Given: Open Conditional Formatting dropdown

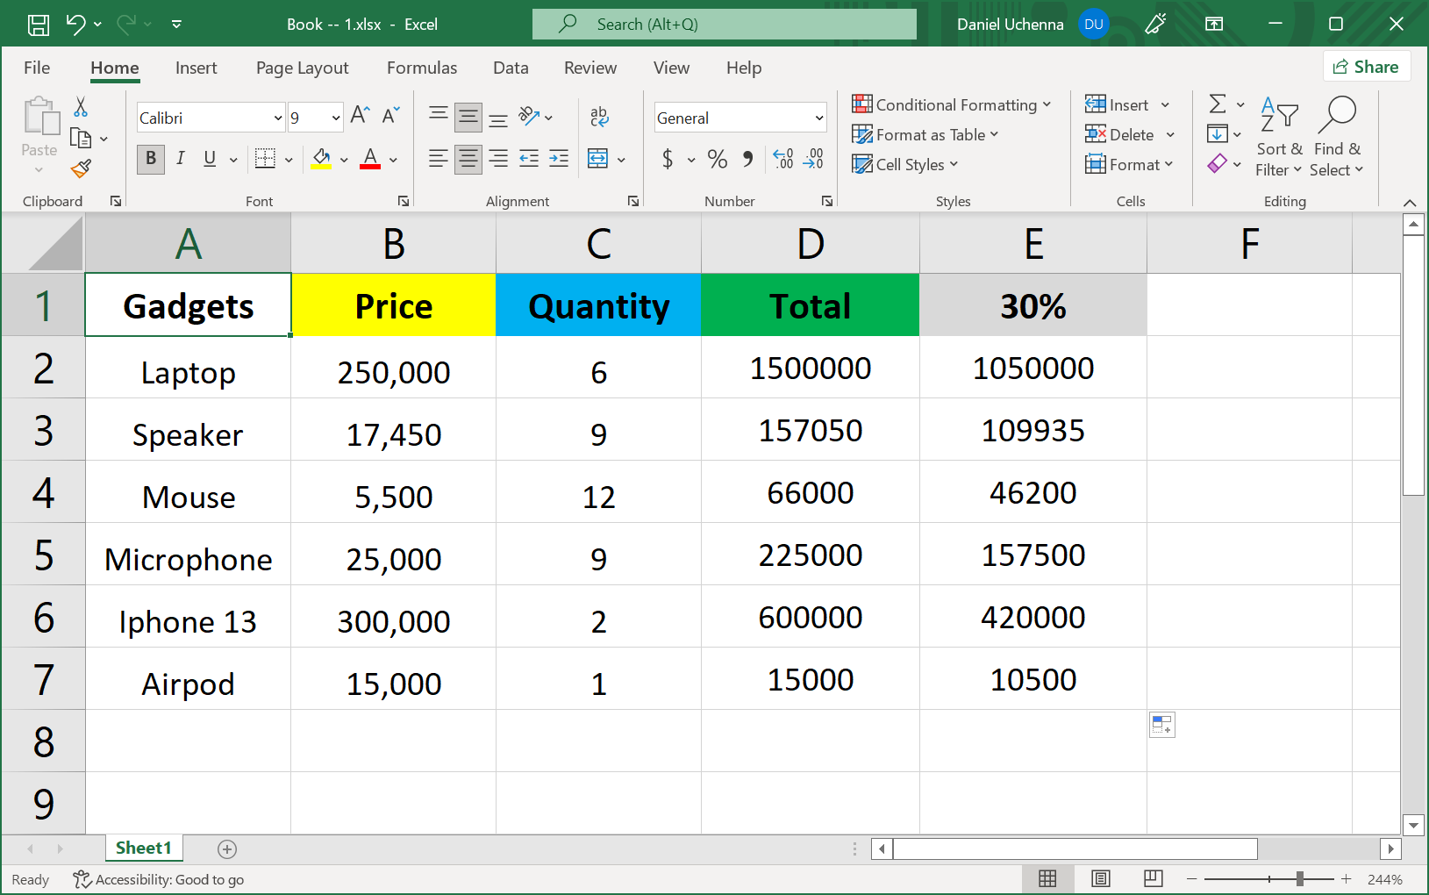Looking at the screenshot, I should click(952, 104).
